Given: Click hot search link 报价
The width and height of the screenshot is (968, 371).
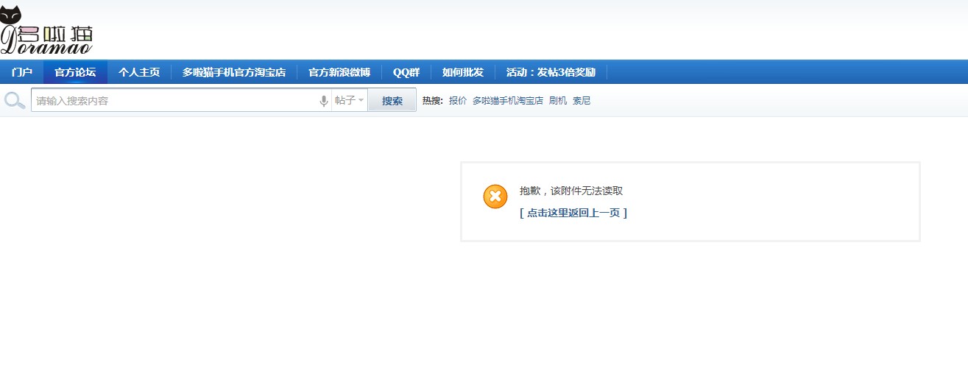Looking at the screenshot, I should tap(458, 101).
